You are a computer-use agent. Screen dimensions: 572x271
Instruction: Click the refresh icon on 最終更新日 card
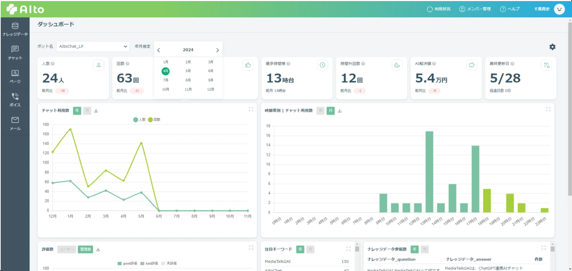click(x=547, y=65)
